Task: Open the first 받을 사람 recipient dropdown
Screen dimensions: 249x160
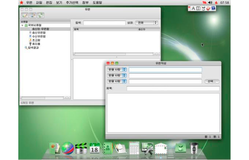Action: [116, 69]
